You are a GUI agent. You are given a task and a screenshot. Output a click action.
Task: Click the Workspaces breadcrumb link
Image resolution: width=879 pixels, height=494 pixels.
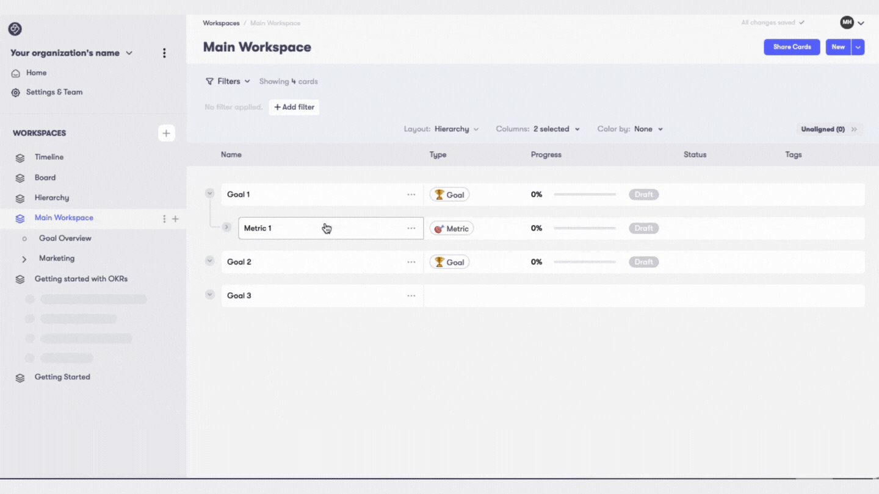222,23
